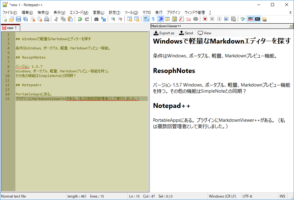Image resolution: width=294 pixels, height=200 pixels.
Task: Open the 実行 menu
Action: tap(159, 13)
